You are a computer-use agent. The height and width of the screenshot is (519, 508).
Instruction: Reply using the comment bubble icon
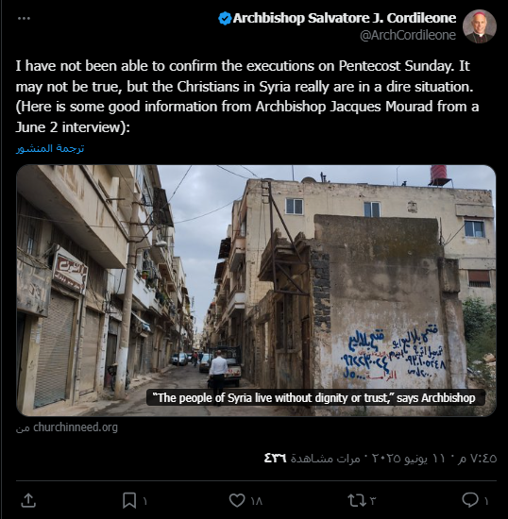click(470, 500)
